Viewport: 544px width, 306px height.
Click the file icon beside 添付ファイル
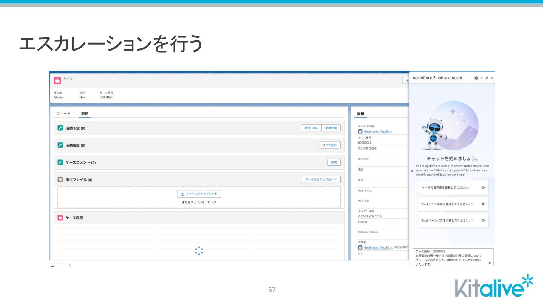tap(60, 179)
